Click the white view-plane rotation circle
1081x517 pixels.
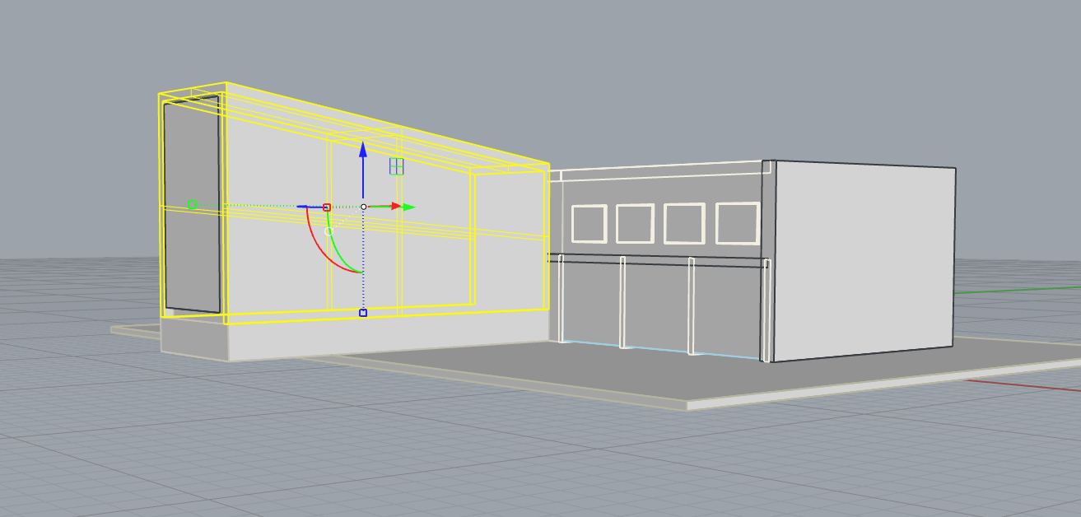[328, 231]
